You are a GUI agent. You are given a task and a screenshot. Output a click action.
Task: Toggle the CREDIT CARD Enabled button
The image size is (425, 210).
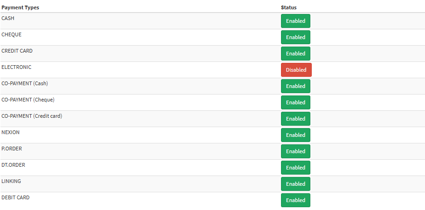(295, 54)
